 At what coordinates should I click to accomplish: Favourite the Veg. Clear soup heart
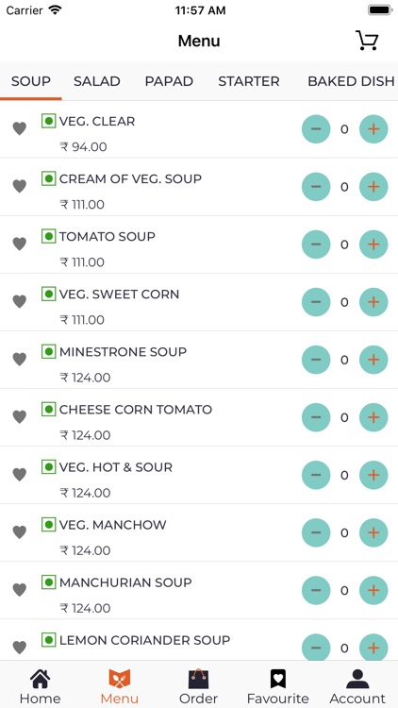coord(20,128)
